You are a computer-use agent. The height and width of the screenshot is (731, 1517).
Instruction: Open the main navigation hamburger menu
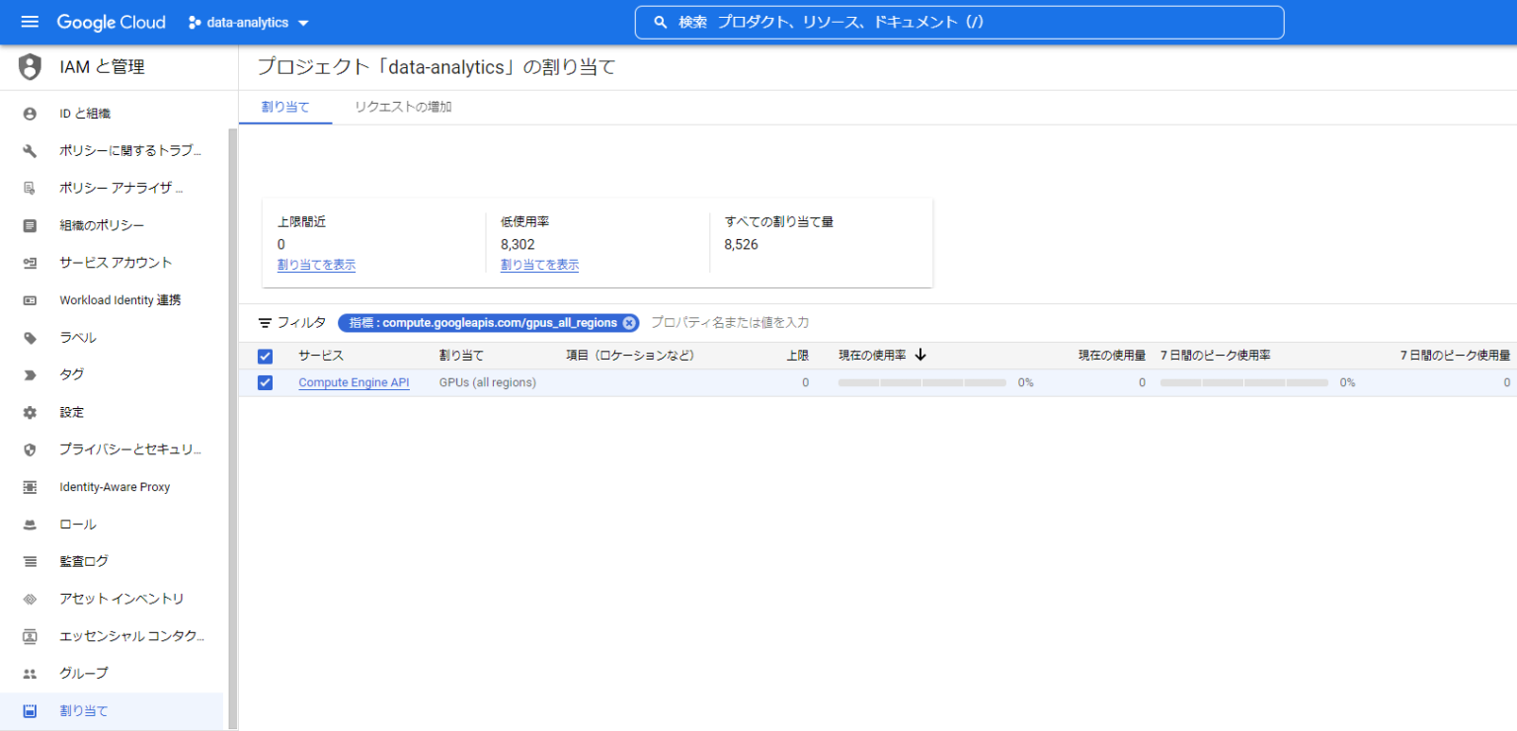pyautogui.click(x=29, y=22)
